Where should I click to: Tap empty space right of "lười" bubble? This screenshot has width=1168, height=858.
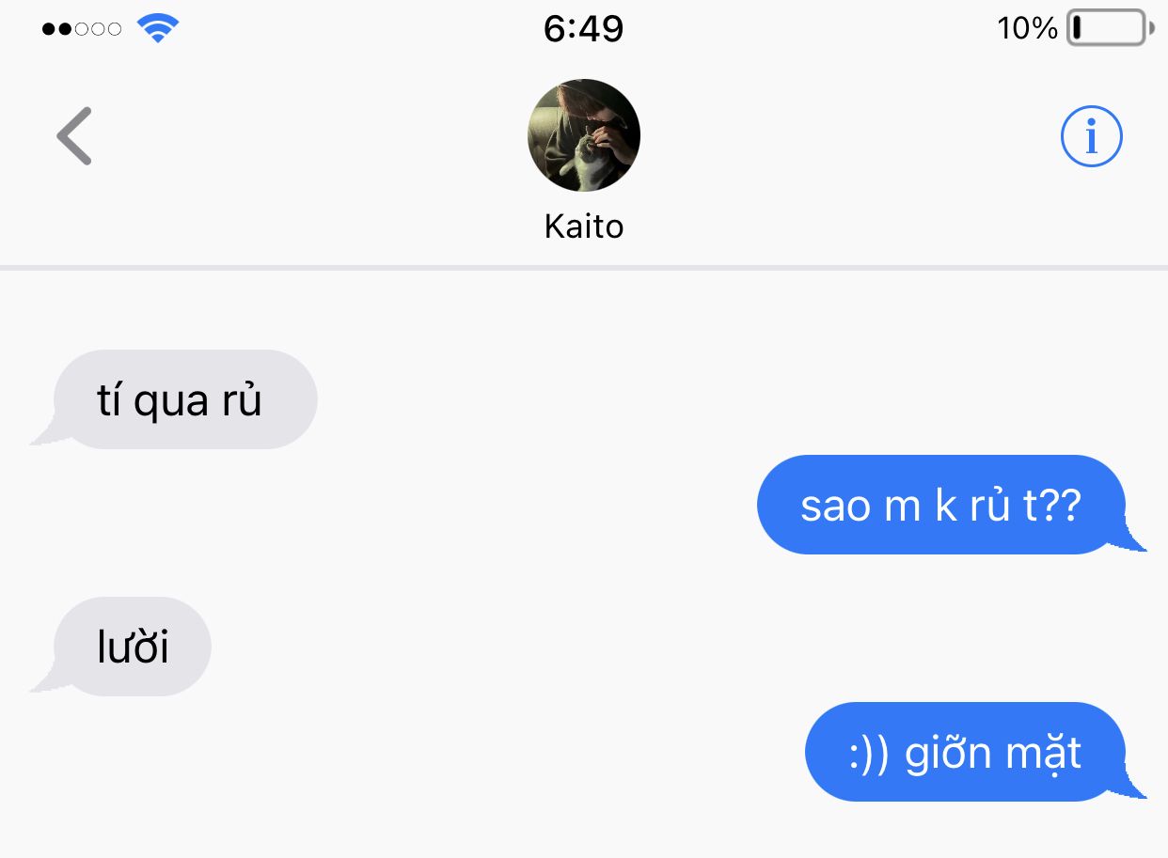pyautogui.click(x=658, y=647)
